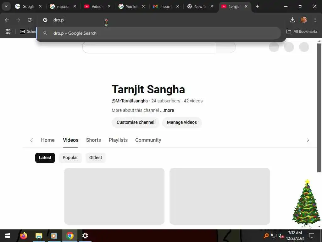Close the ntpass tab
This screenshot has width=322, height=242.
(x=75, y=6)
